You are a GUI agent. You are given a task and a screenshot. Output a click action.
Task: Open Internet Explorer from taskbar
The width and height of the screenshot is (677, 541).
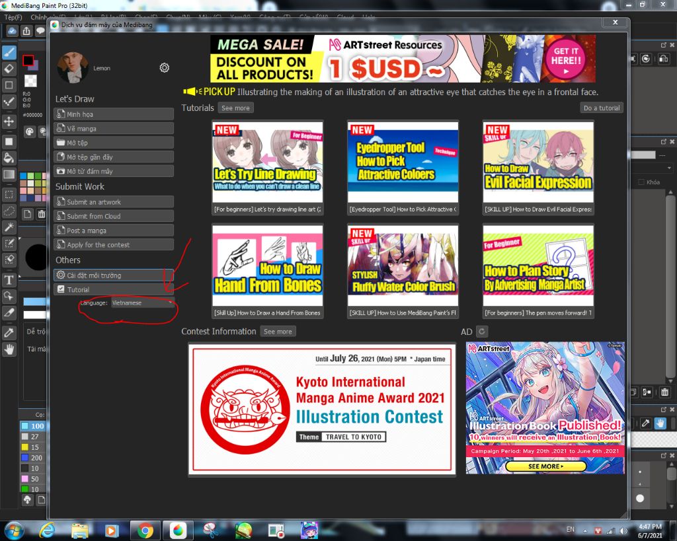pyautogui.click(x=47, y=530)
